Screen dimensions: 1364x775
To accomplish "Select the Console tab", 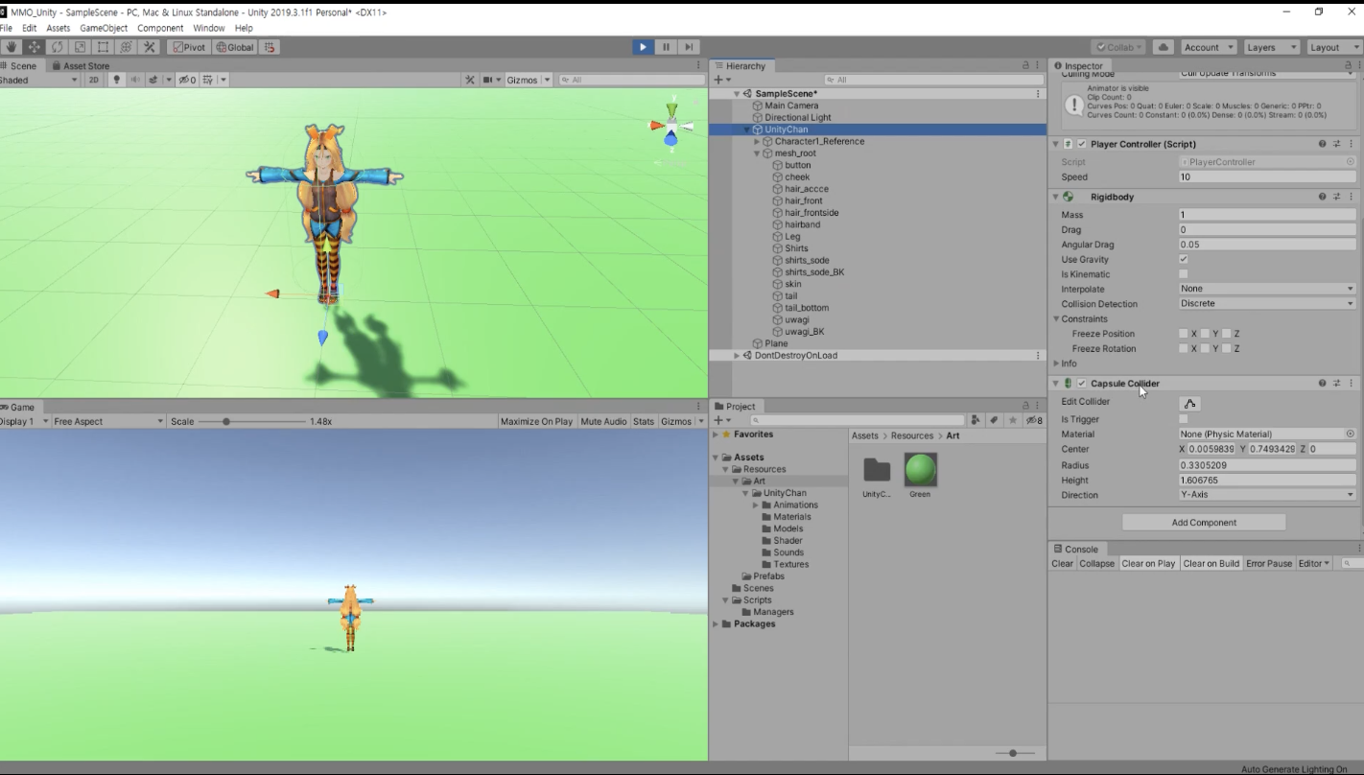I will click(x=1075, y=550).
